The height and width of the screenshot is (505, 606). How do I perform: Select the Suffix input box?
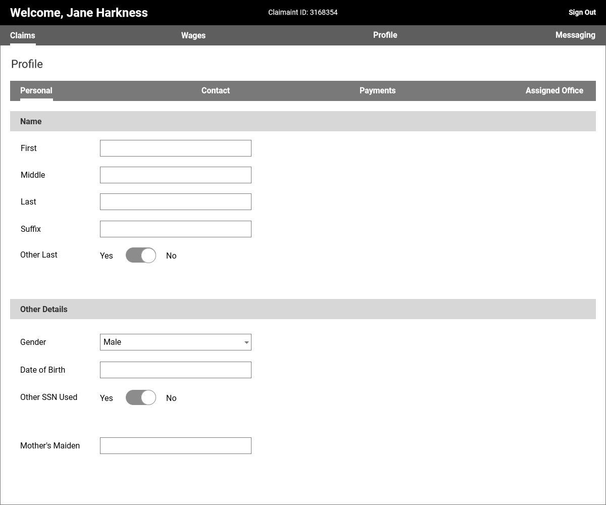pos(175,229)
